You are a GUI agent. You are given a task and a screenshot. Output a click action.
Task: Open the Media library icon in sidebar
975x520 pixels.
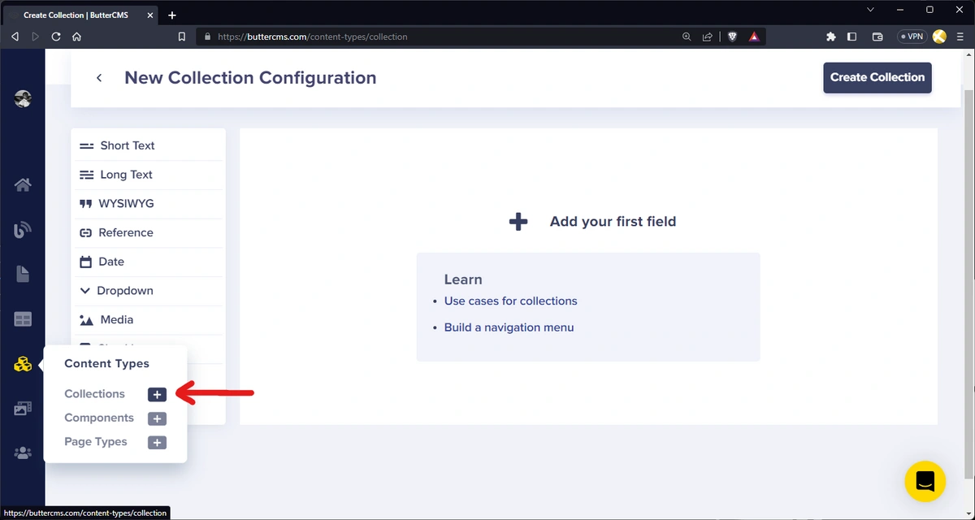pos(23,409)
